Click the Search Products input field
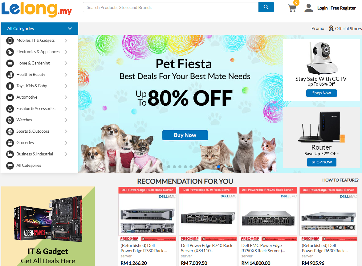 (x=170, y=7)
